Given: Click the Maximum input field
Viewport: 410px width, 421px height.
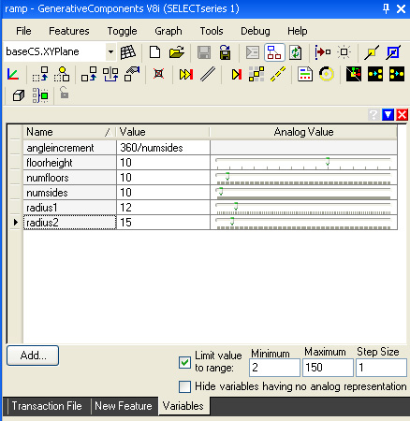Looking at the screenshot, I should 328,368.
